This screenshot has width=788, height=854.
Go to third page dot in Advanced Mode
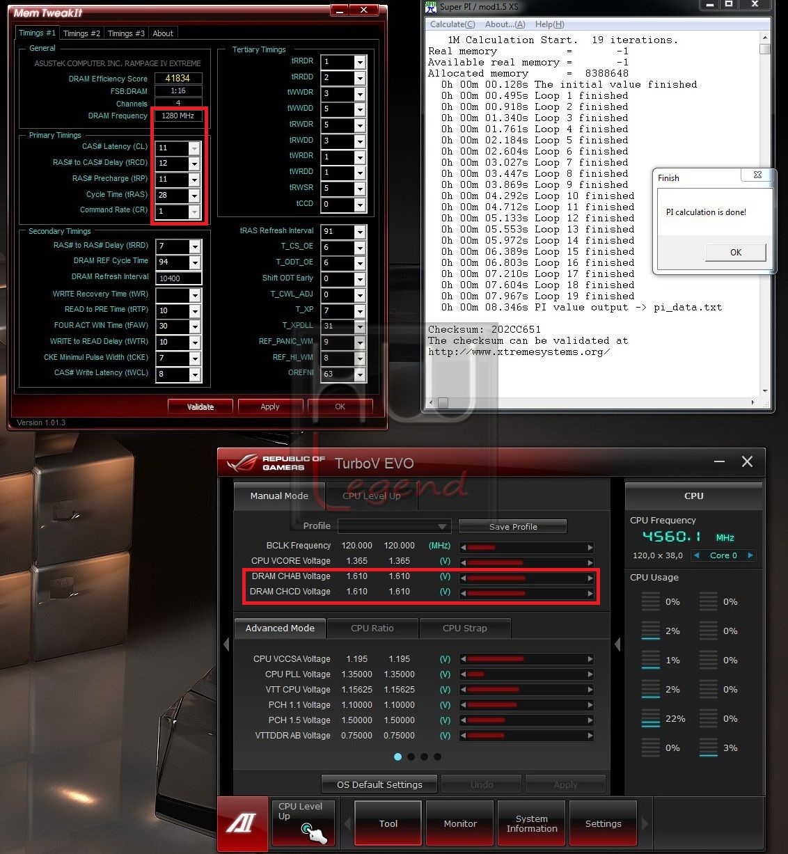click(x=424, y=757)
